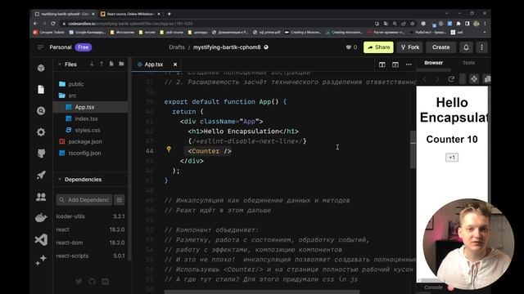This screenshot has width=524, height=294.
Task: Open the CodeSandbox hamburger menu
Action: [x=40, y=47]
